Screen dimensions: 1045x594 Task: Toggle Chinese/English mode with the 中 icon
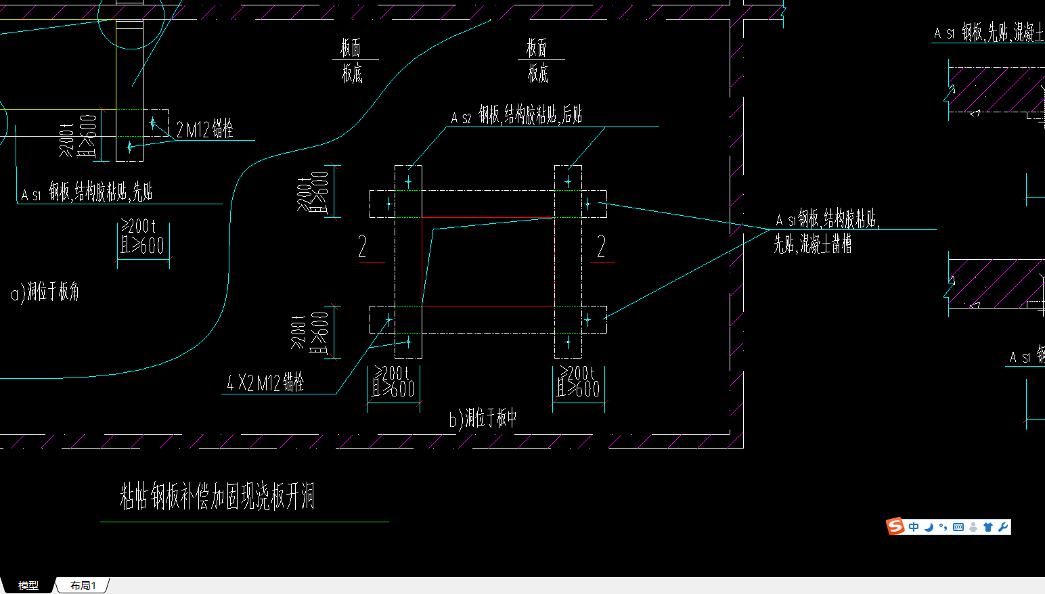click(914, 527)
